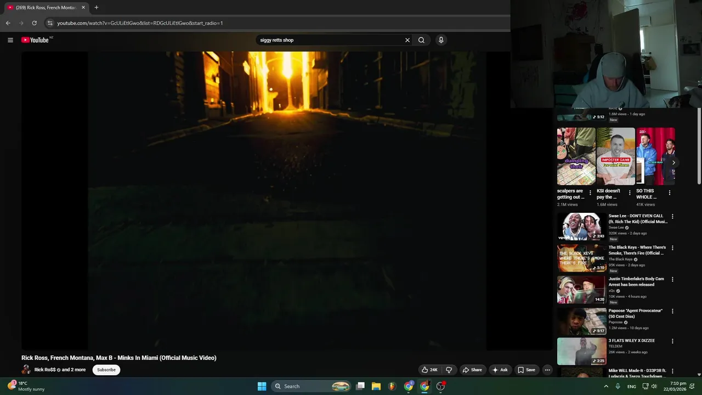Open Justin Timberlake's Body Cam video title
The height and width of the screenshot is (395, 702).
pyautogui.click(x=636, y=281)
